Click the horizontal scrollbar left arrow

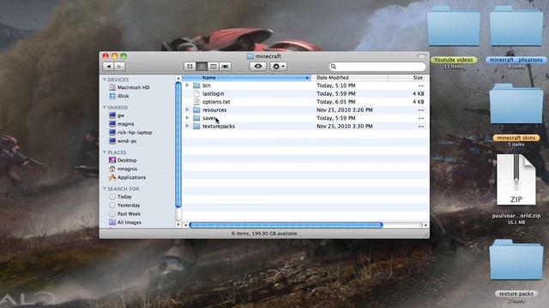click(x=185, y=225)
